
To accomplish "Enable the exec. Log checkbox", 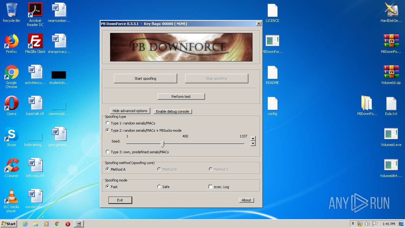I will point(219,187).
